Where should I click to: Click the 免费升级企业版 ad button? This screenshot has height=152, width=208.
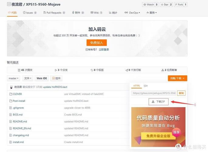(x=159, y=136)
